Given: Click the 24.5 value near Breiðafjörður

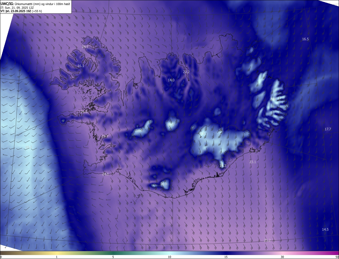Looking at the screenshot, I should point(84,112).
